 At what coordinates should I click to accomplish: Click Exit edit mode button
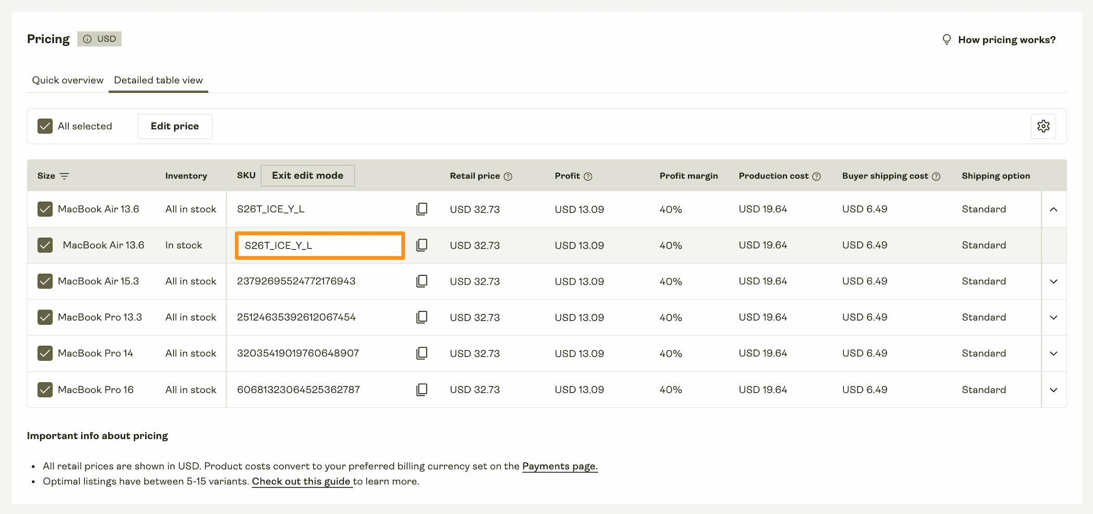(308, 175)
